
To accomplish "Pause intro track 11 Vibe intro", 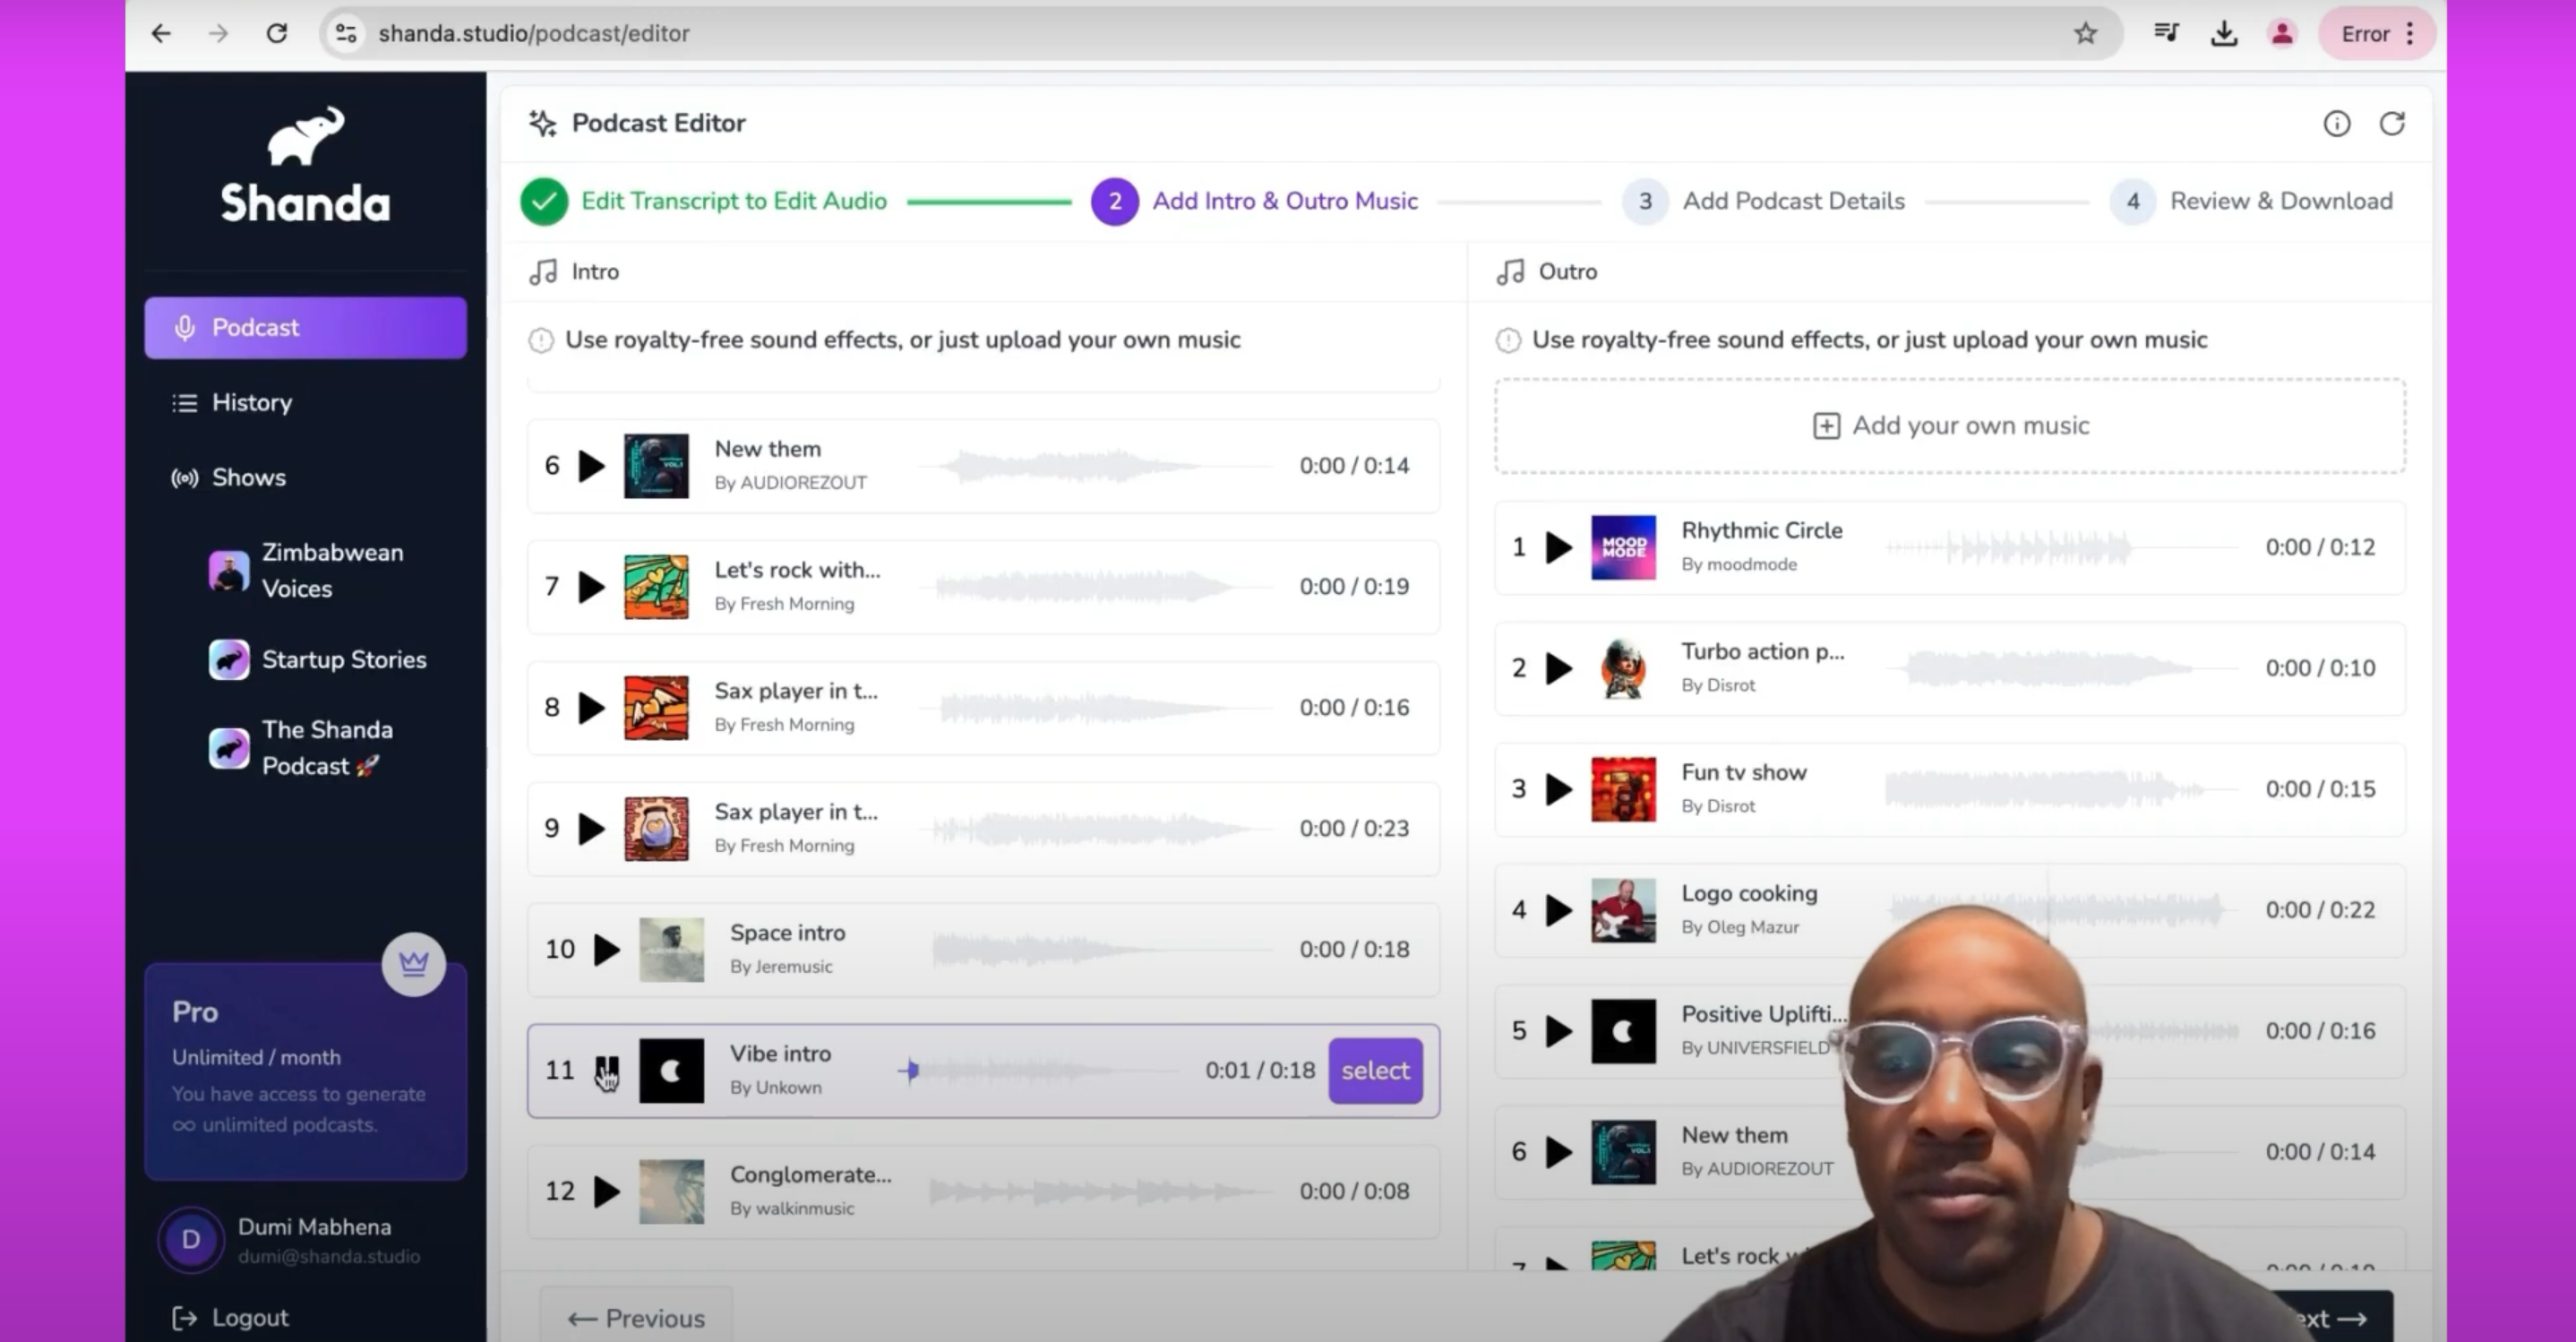I will [607, 1071].
